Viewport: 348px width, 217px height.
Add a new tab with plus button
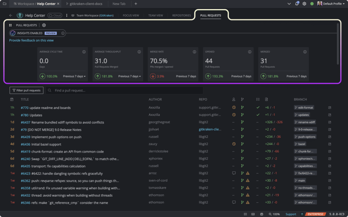(x=136, y=4)
